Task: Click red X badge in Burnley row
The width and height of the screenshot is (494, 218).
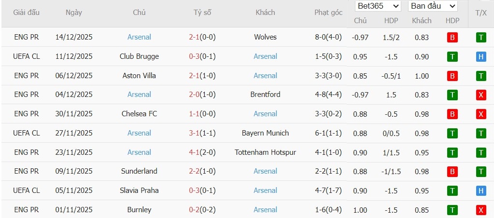Action: [481, 210]
